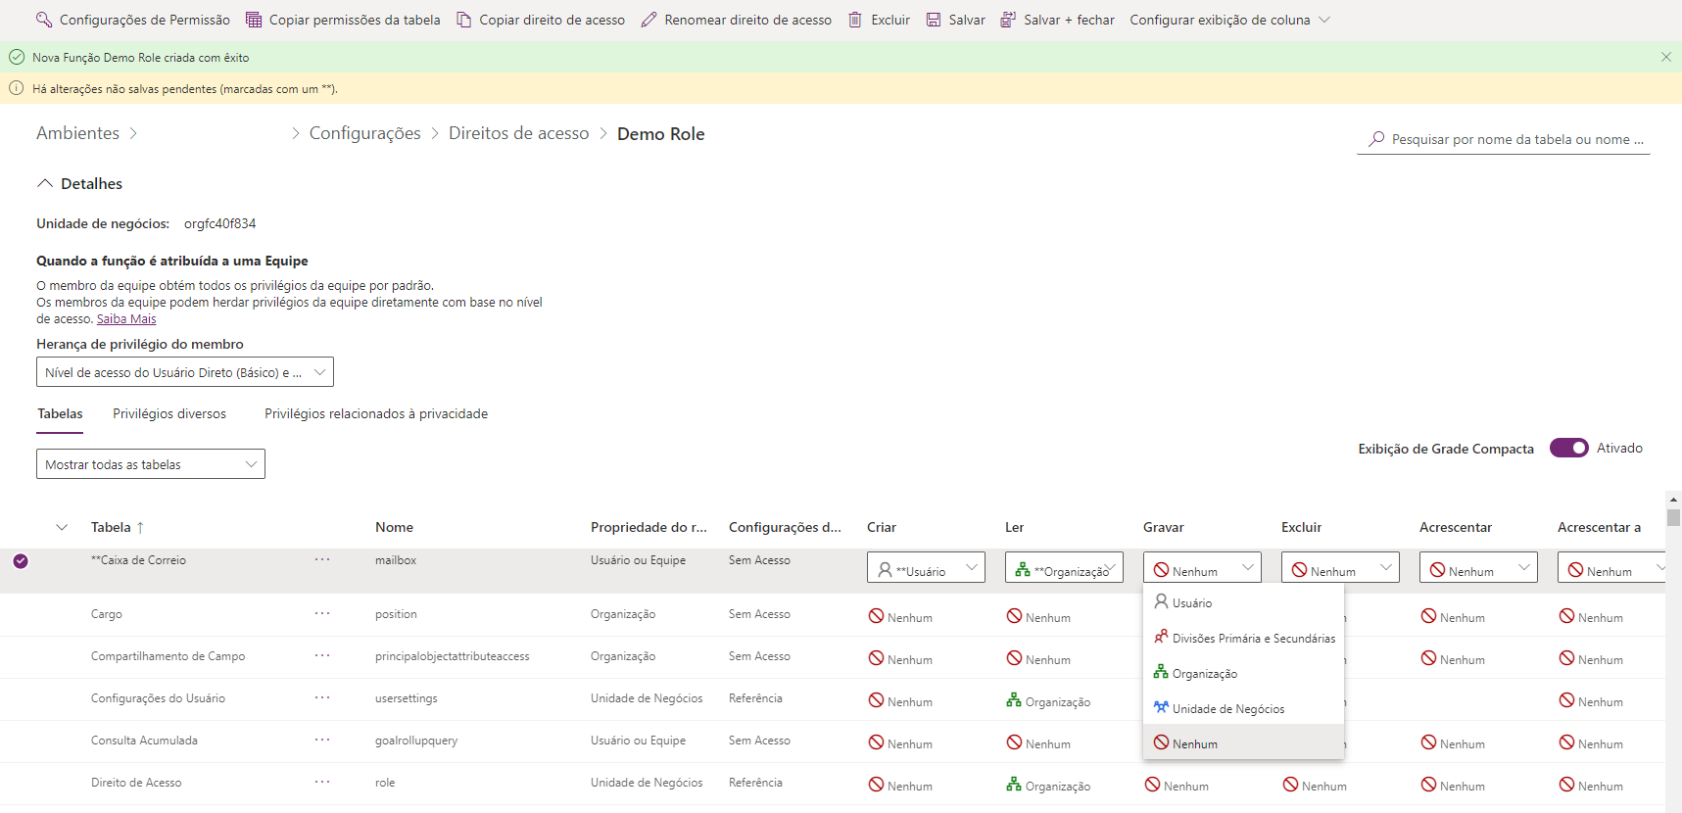The height and width of the screenshot is (813, 1682).
Task: Switch to Privilégios diversos tab
Action: 169,413
